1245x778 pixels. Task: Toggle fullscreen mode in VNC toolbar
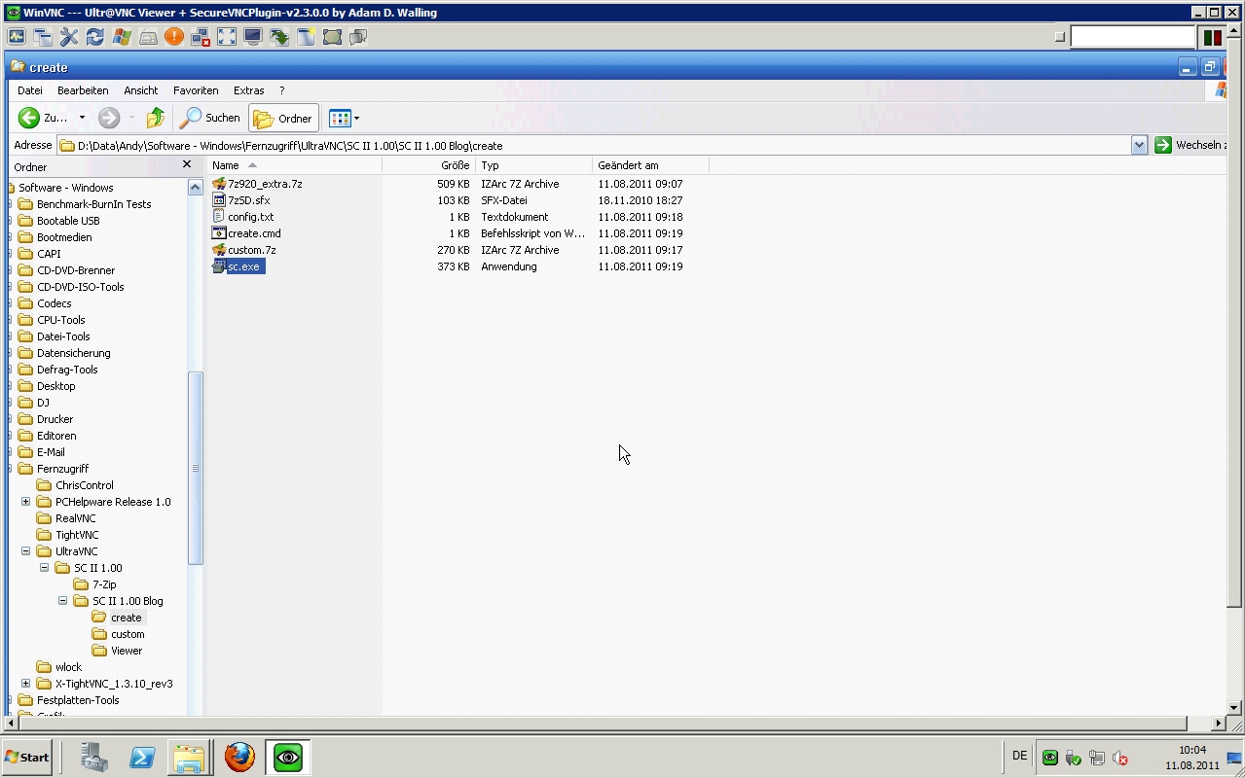coord(227,37)
